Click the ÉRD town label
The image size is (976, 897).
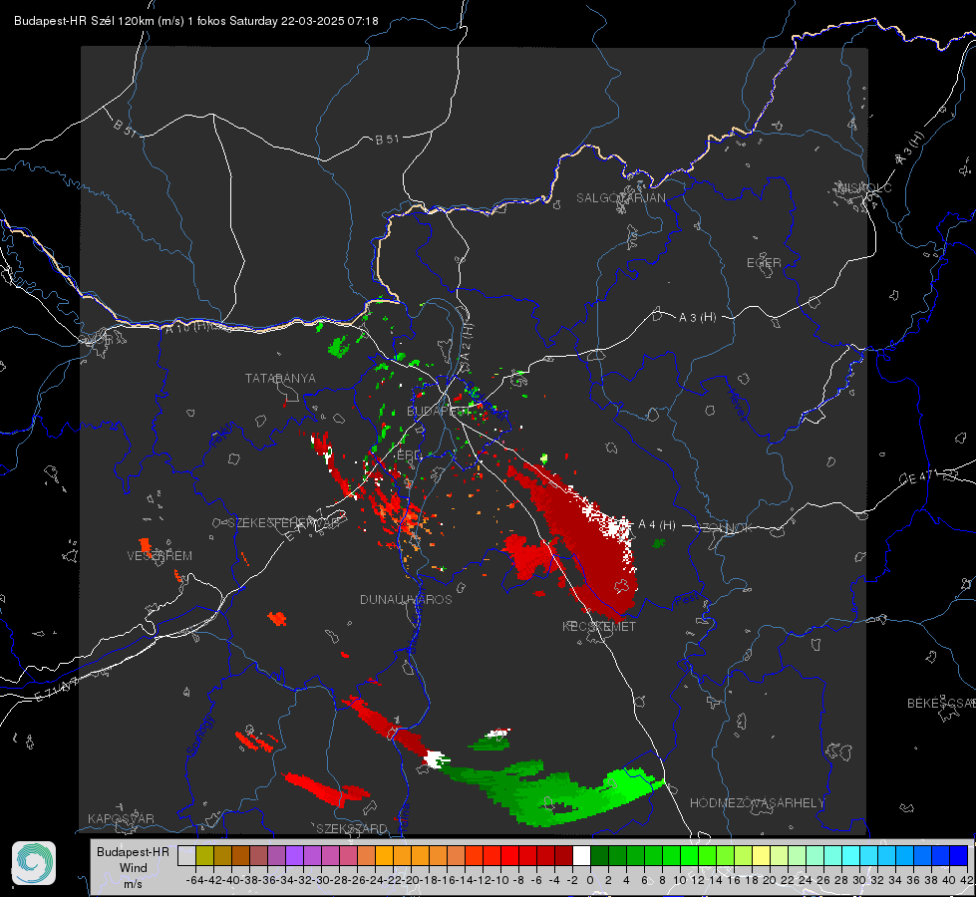[x=409, y=455]
